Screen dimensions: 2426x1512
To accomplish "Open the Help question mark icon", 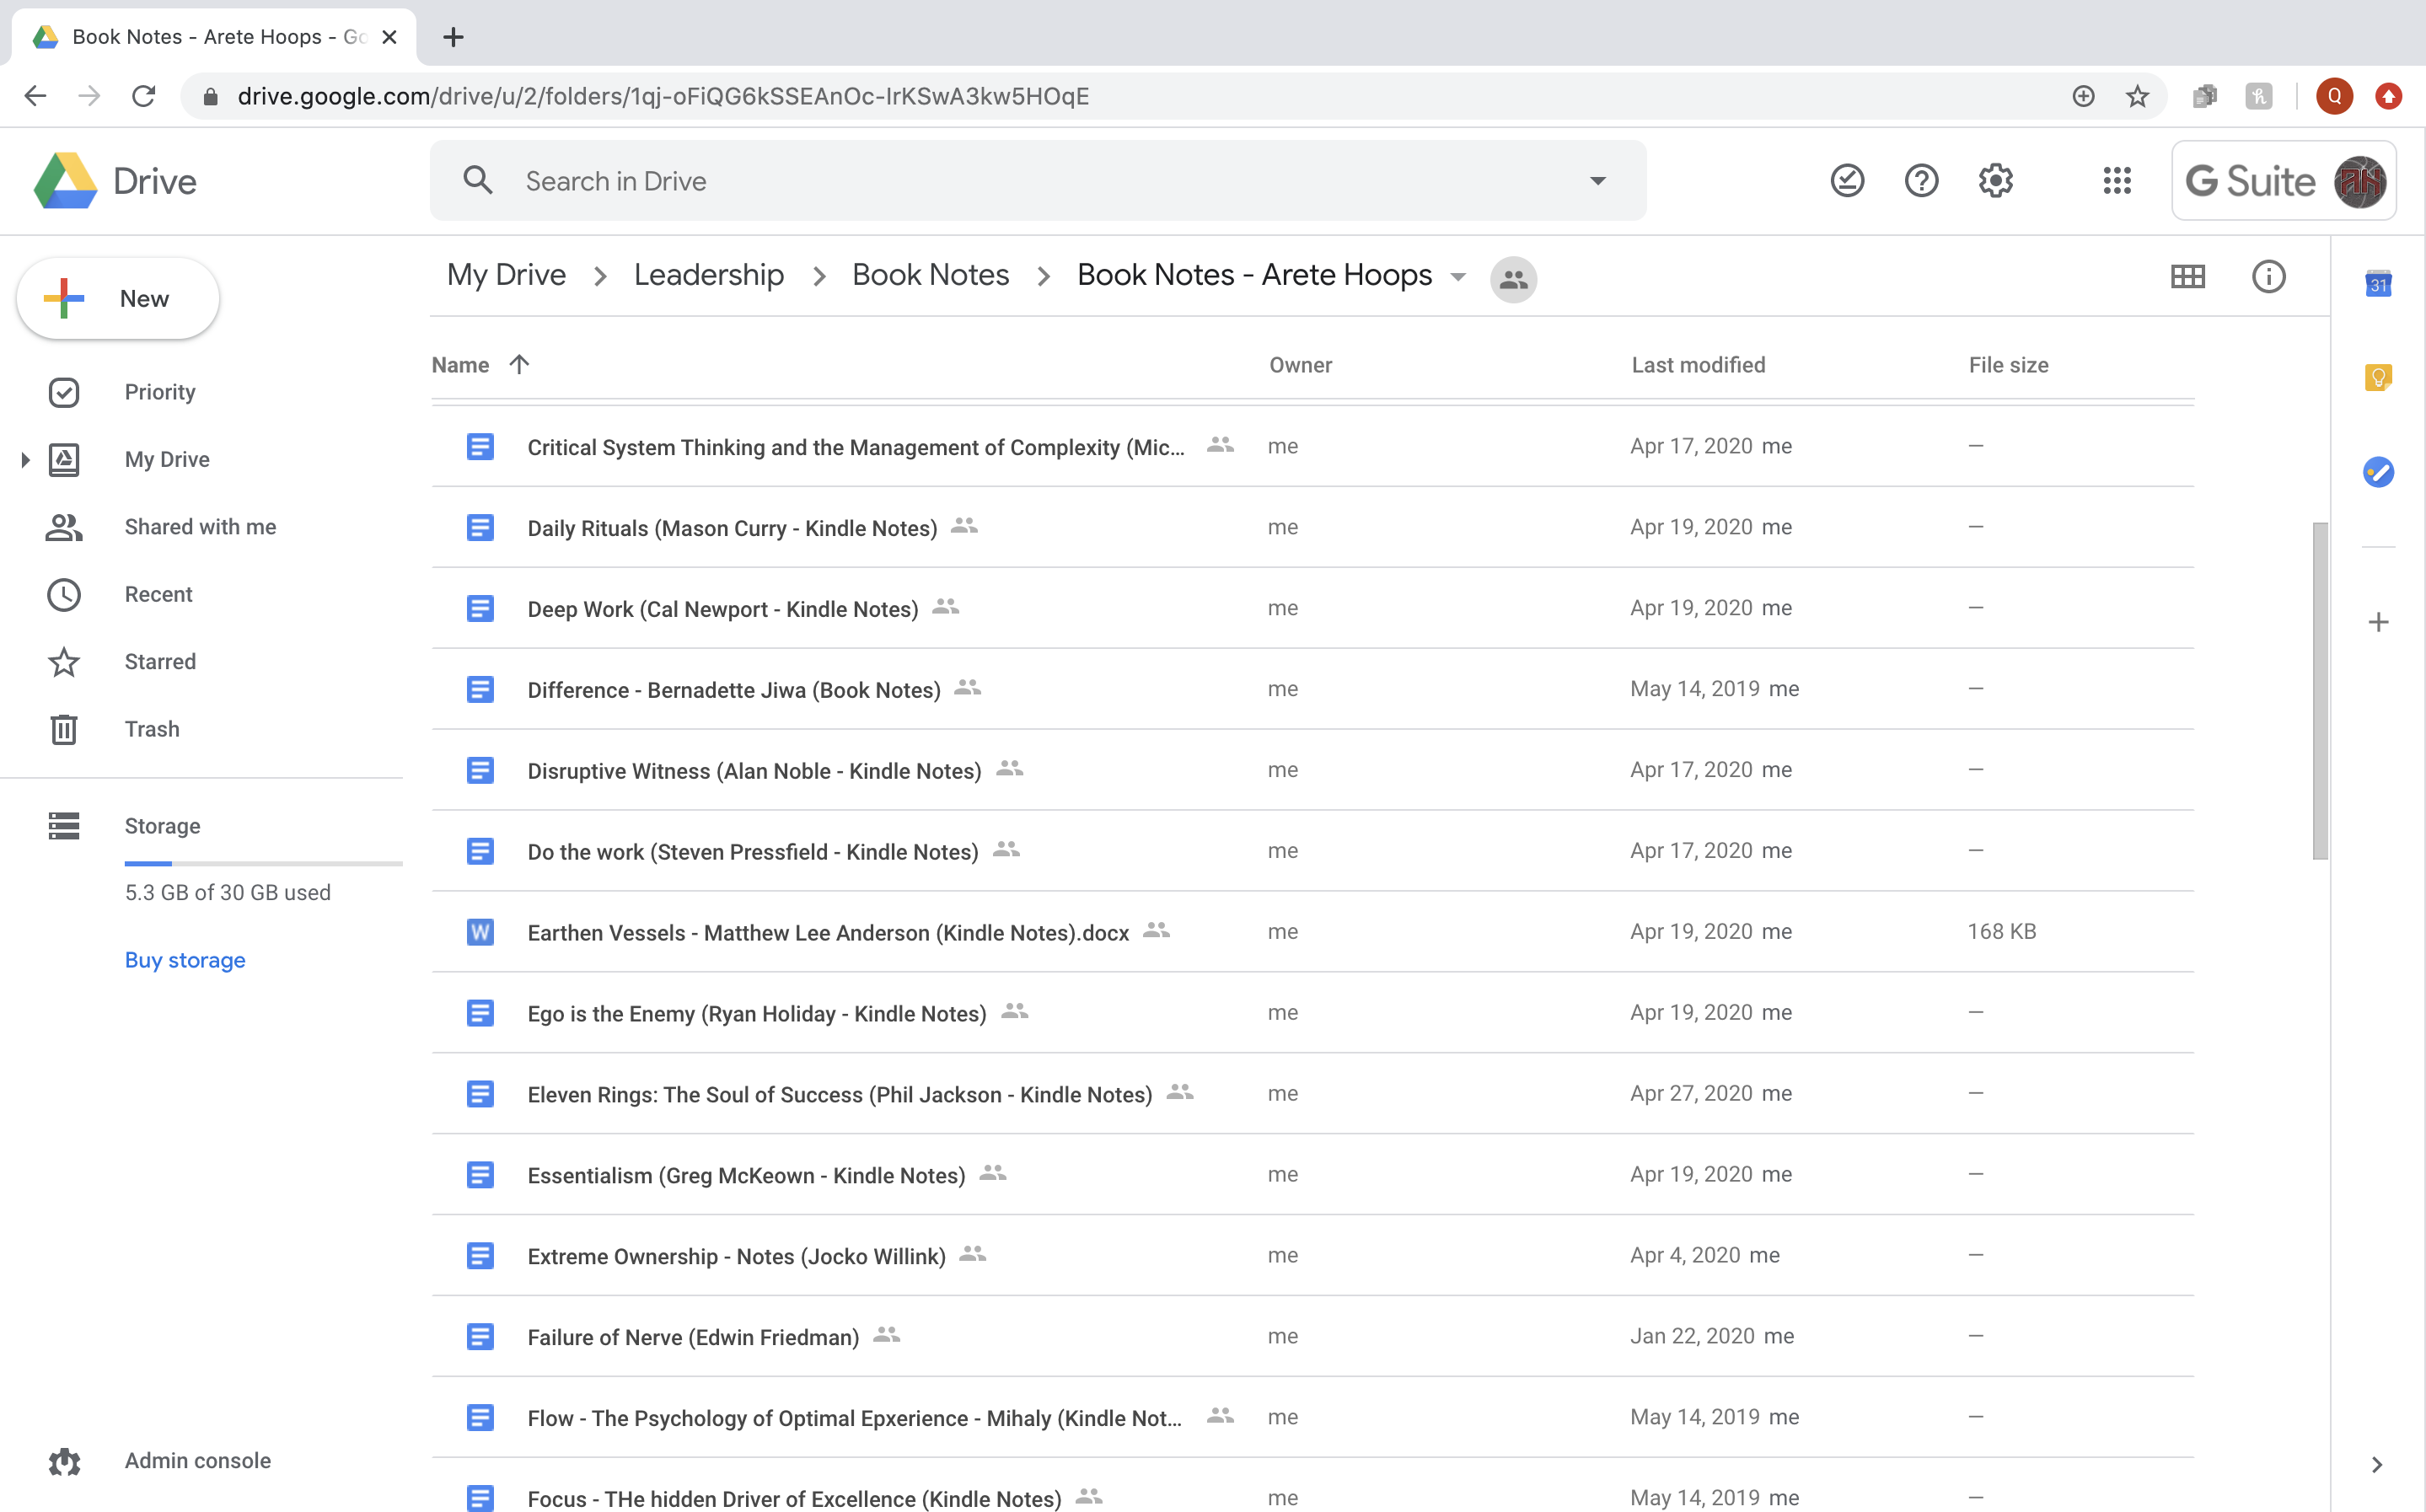I will click(x=1921, y=181).
